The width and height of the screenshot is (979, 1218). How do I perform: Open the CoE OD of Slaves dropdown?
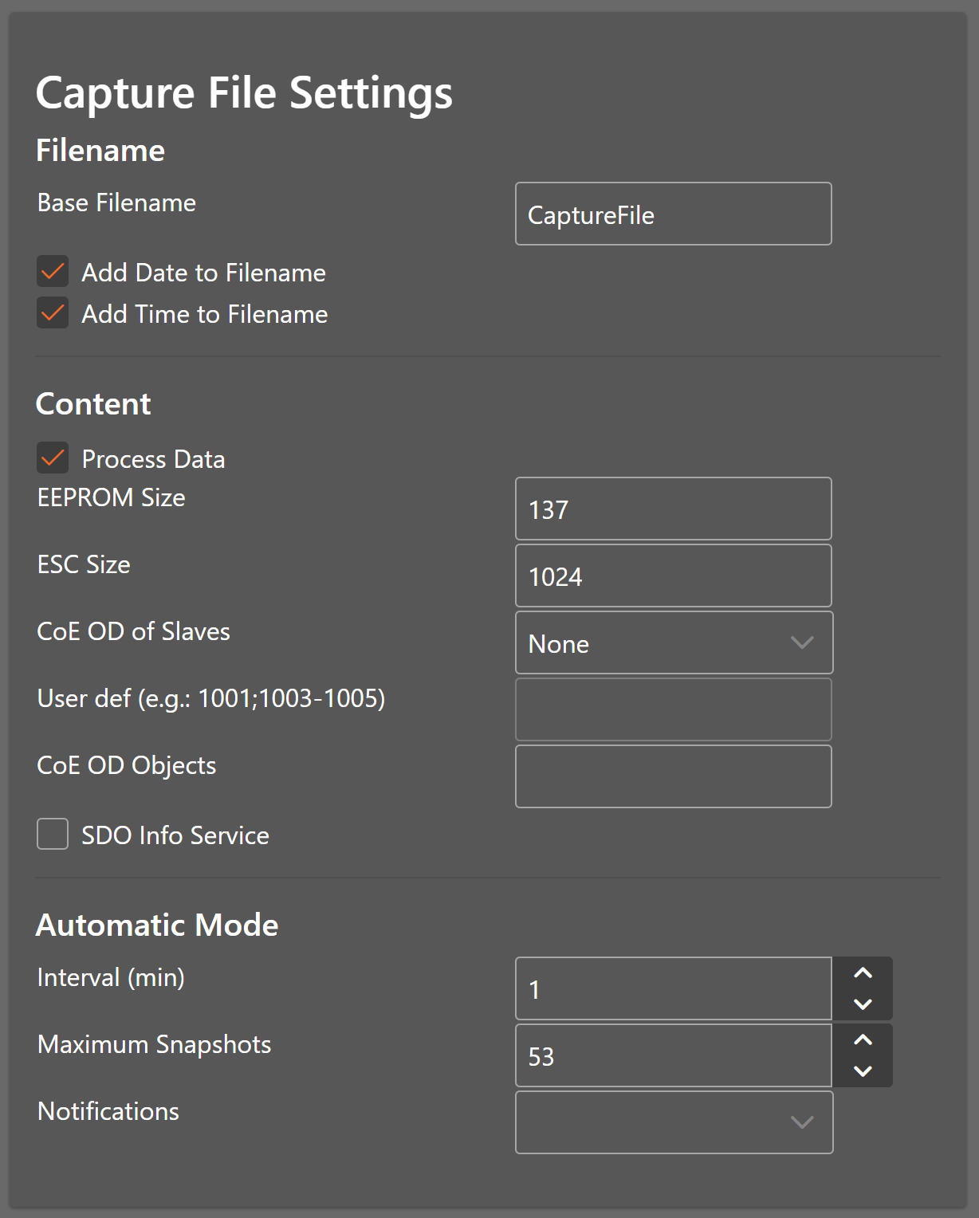(674, 643)
